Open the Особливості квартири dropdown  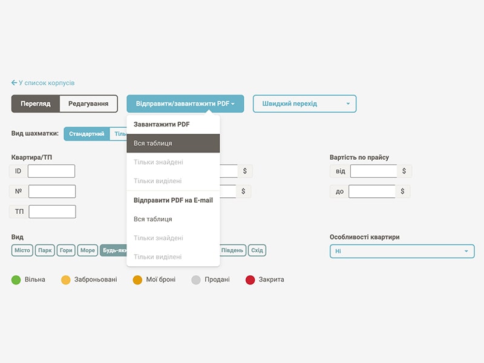[x=402, y=251]
